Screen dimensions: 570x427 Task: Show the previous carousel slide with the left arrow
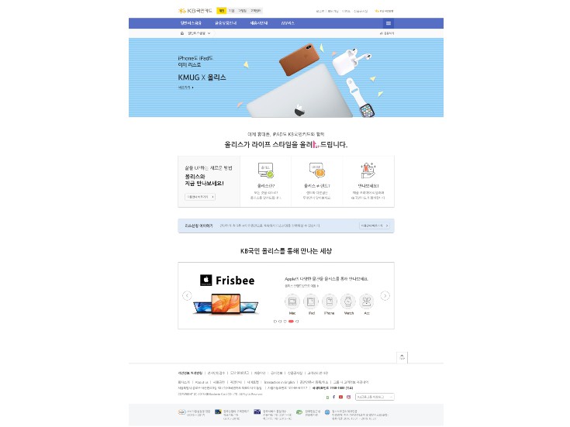pos(187,296)
